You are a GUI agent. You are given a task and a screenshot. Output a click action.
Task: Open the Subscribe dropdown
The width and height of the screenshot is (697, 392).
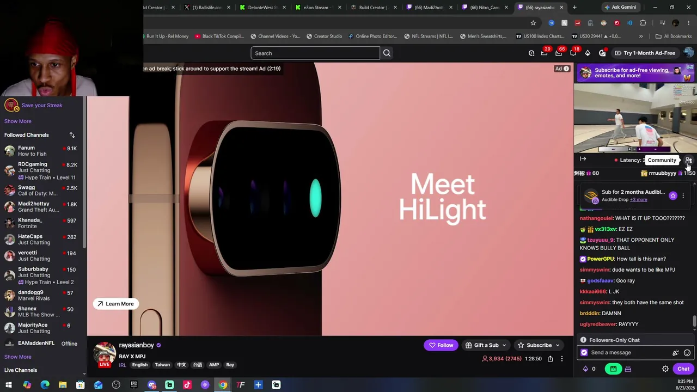tap(539, 345)
